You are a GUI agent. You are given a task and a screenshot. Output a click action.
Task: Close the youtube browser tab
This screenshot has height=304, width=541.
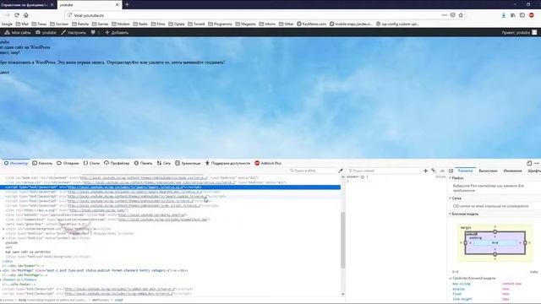point(117,5)
